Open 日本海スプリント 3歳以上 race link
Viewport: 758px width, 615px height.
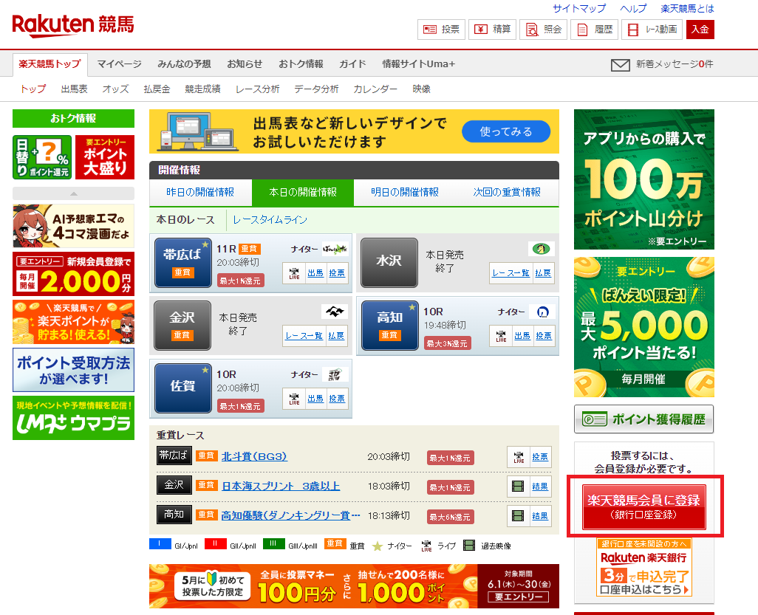(x=281, y=486)
